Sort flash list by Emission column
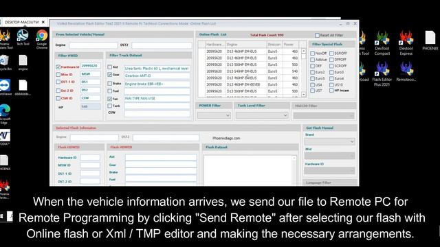 point(275,45)
